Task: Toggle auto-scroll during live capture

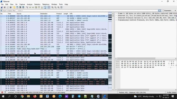Action: pos(45,7)
